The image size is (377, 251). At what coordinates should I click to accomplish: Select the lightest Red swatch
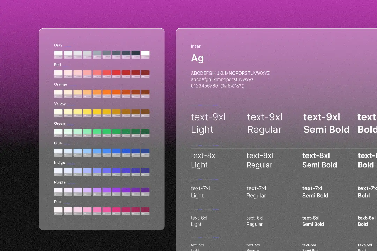(58, 74)
